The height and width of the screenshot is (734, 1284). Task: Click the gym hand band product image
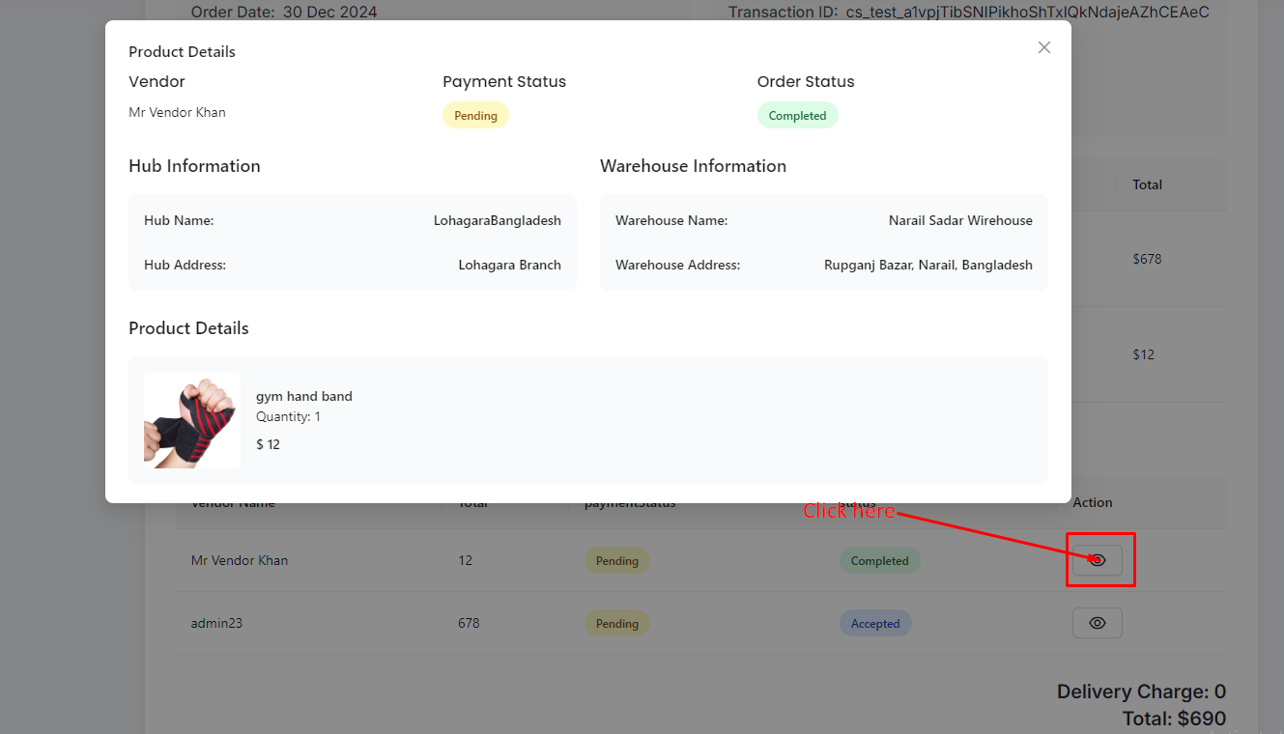click(192, 420)
